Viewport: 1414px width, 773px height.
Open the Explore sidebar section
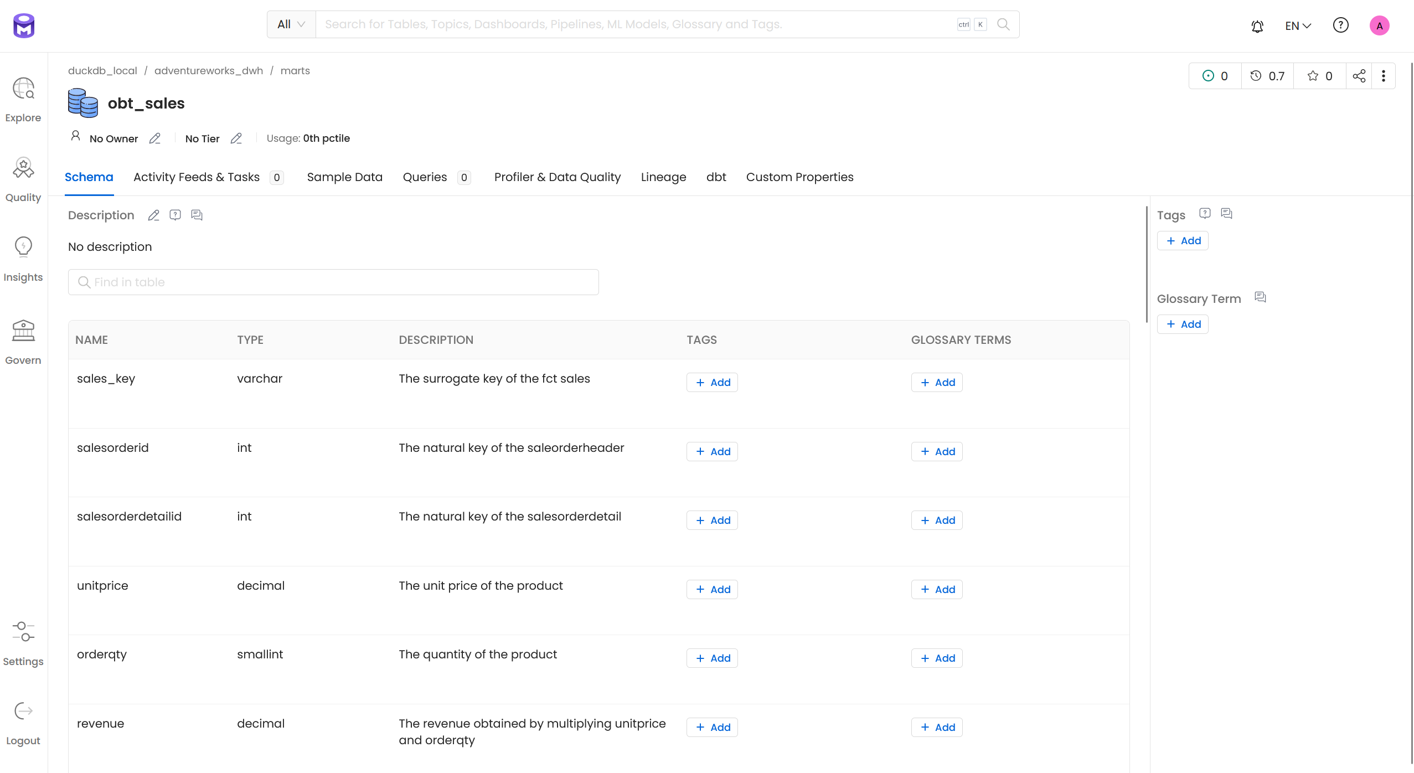point(23,100)
